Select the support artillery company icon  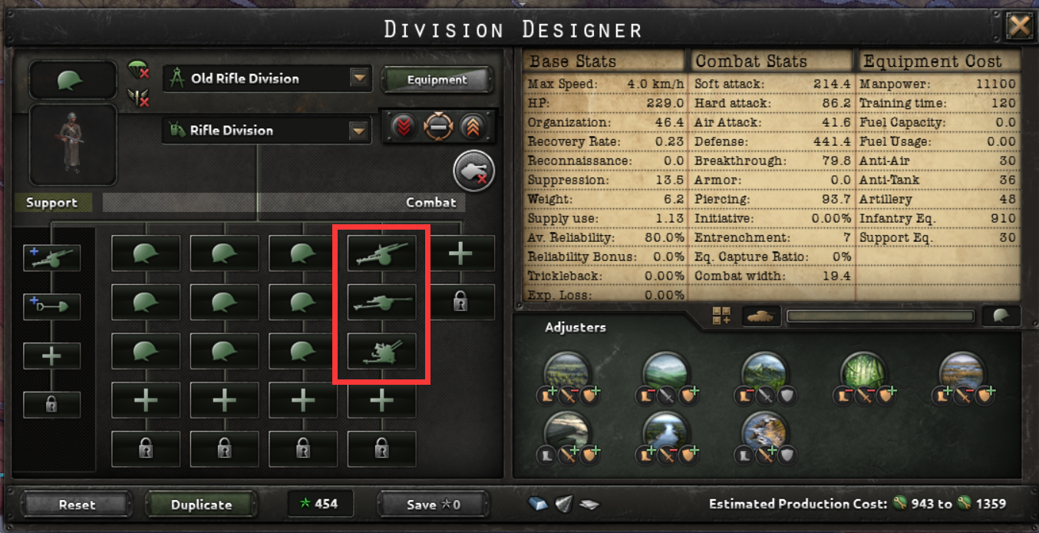[51, 258]
